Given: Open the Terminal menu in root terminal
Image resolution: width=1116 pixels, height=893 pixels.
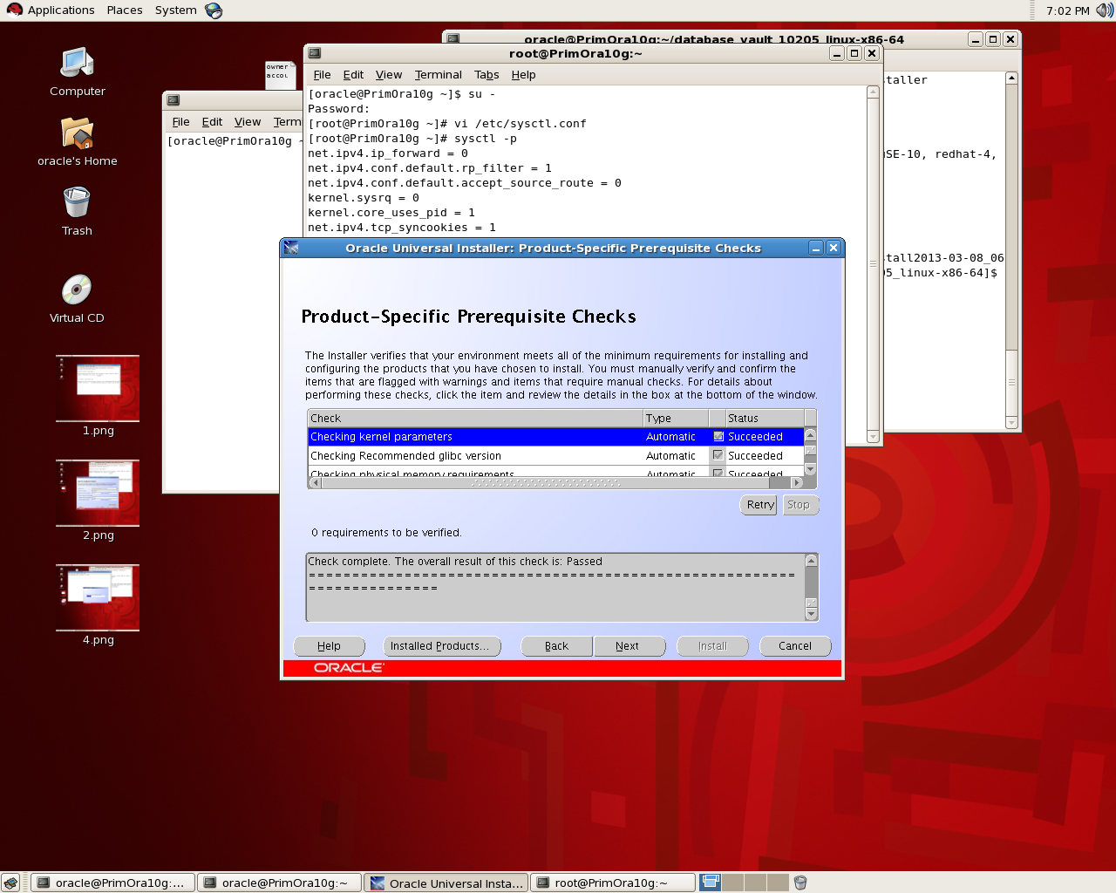Looking at the screenshot, I should tap(438, 75).
